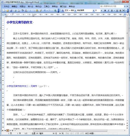Viewport: 130px width, 136px height.
Task: Switch to Web Layout view
Action: [5, 131]
